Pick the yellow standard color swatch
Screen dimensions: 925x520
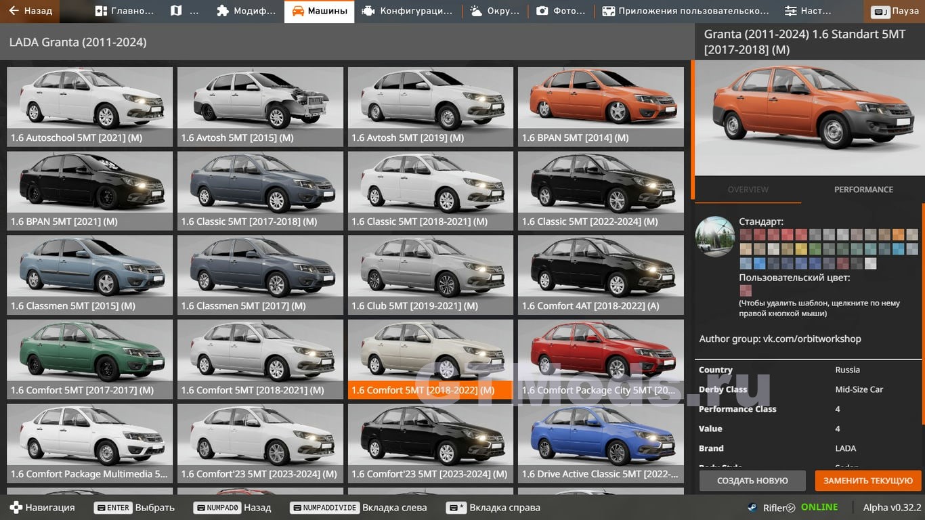800,249
